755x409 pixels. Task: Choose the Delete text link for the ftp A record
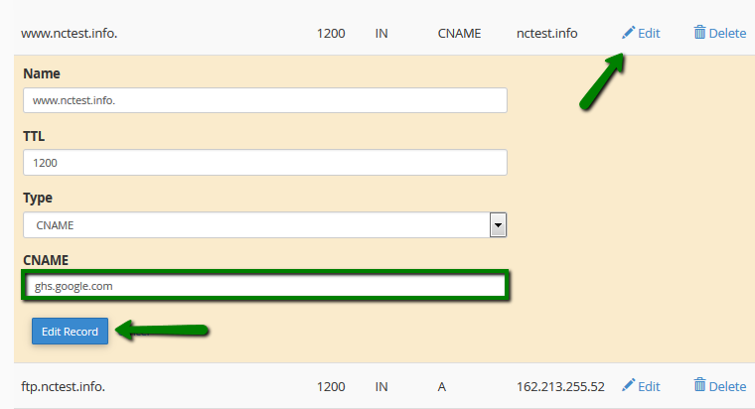click(x=727, y=386)
